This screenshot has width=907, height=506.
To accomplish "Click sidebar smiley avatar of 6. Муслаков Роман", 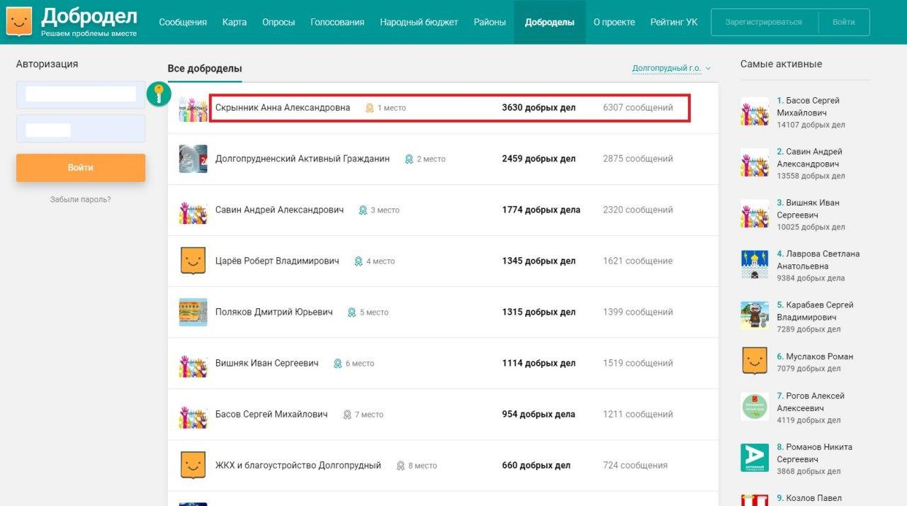I will tap(755, 361).
